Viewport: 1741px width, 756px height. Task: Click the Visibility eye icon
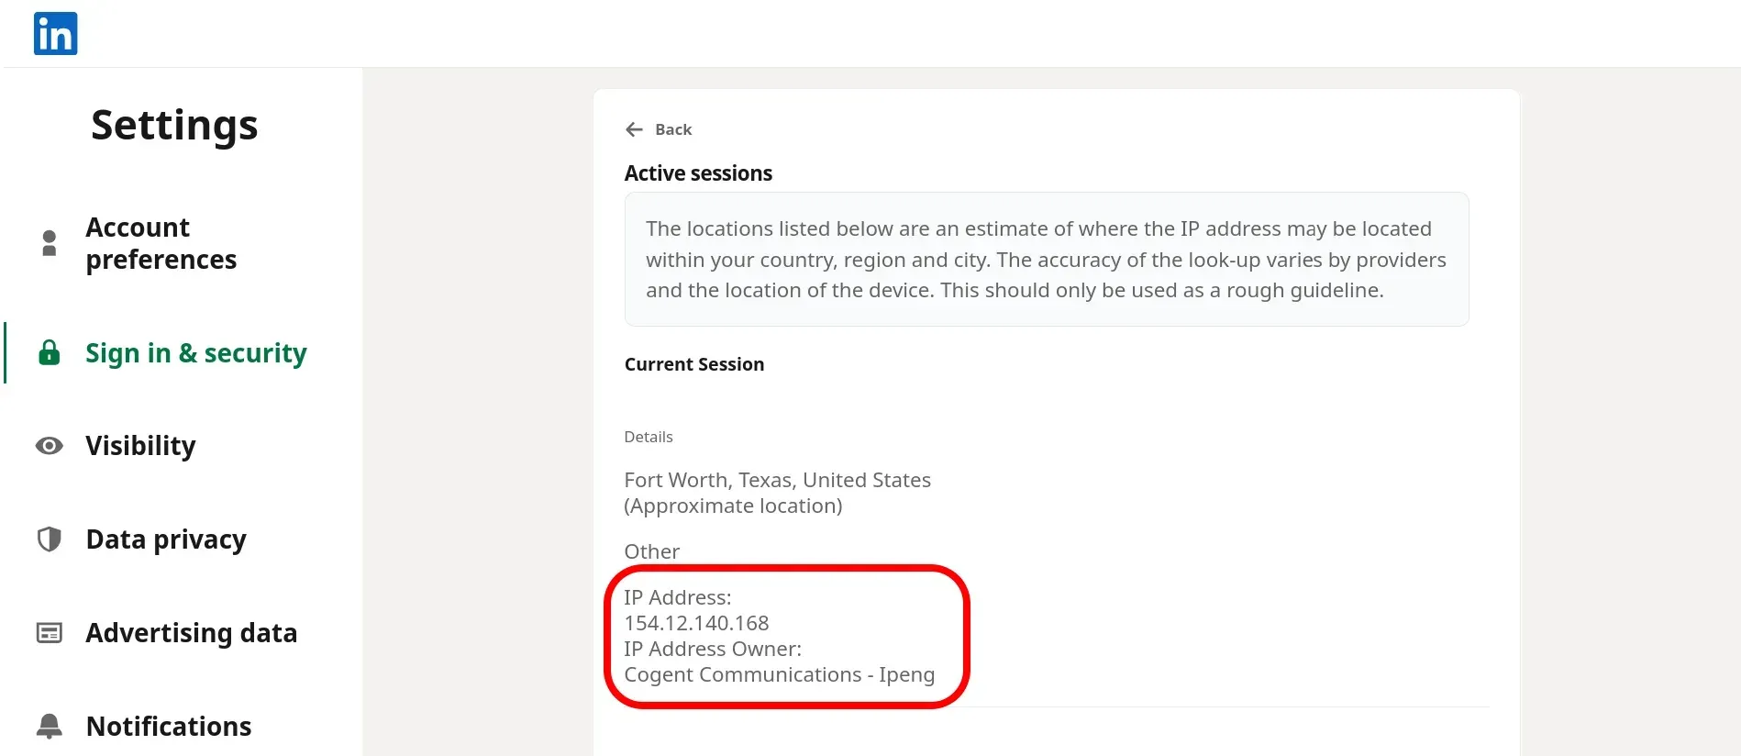tap(50, 446)
